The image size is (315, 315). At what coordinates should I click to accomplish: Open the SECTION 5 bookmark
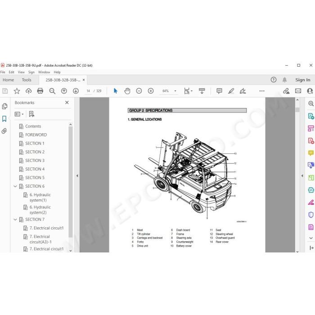pos(35,178)
